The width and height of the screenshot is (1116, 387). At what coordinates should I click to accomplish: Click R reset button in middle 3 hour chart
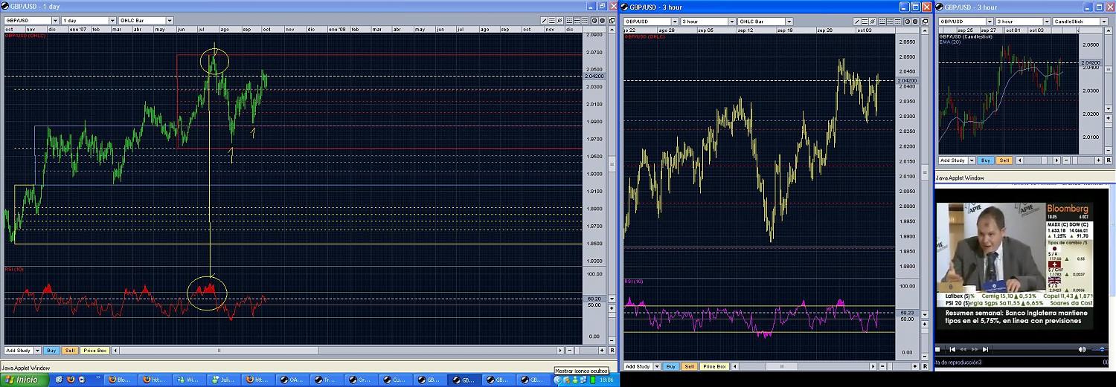[926, 367]
